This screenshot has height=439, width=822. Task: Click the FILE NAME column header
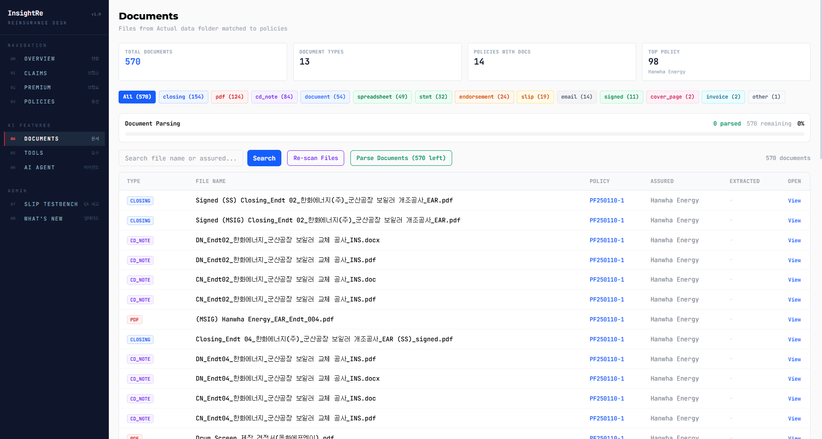pyautogui.click(x=211, y=181)
